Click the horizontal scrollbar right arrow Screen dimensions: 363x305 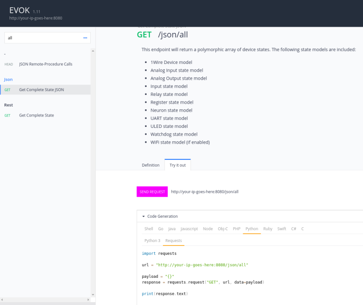pyautogui.click(x=90, y=300)
